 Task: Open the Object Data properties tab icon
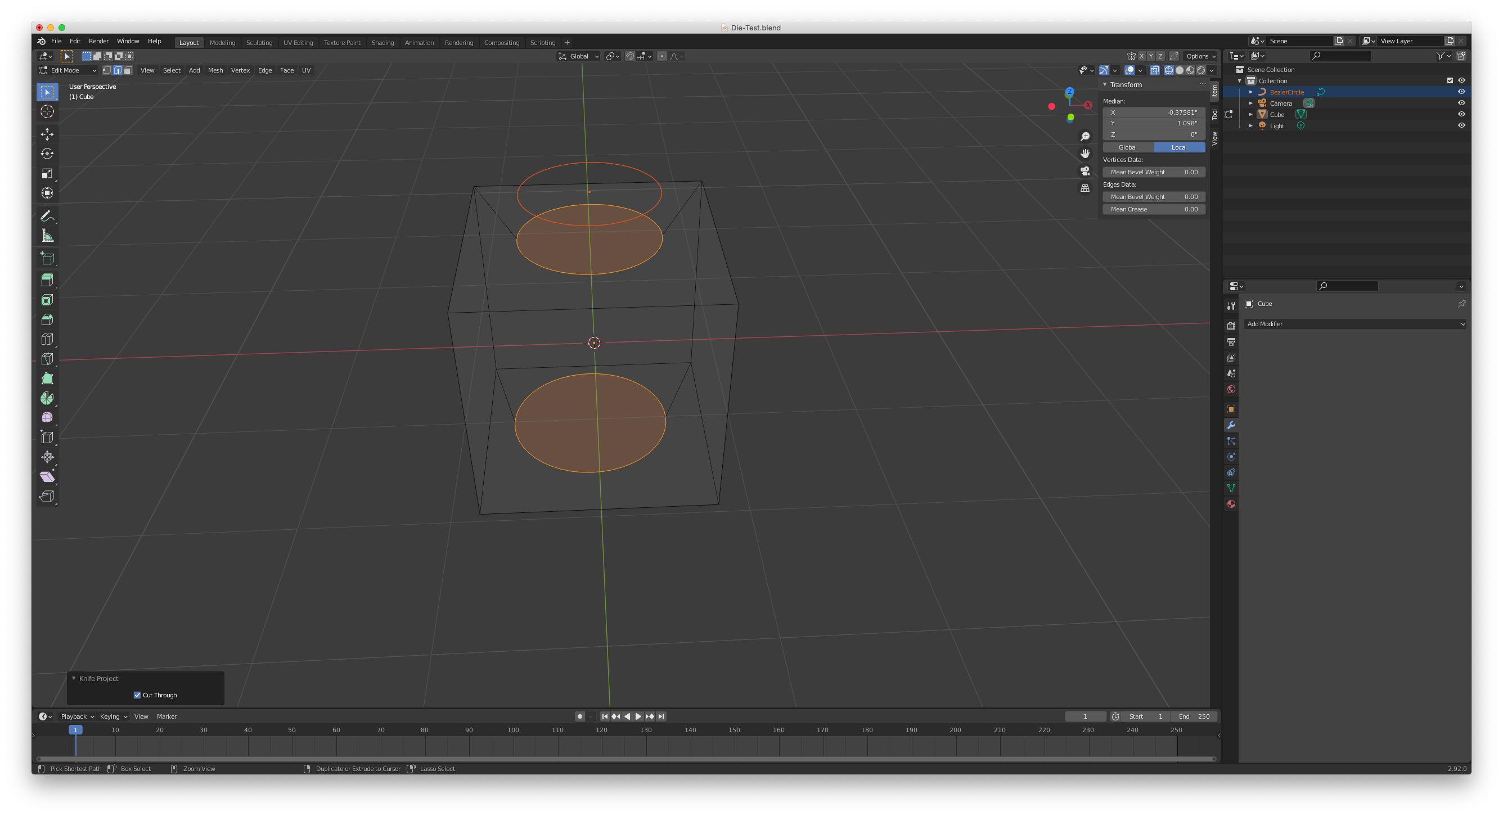[1231, 488]
